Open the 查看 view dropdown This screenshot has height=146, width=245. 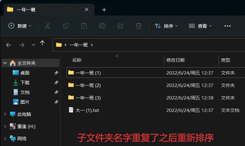coord(200,26)
